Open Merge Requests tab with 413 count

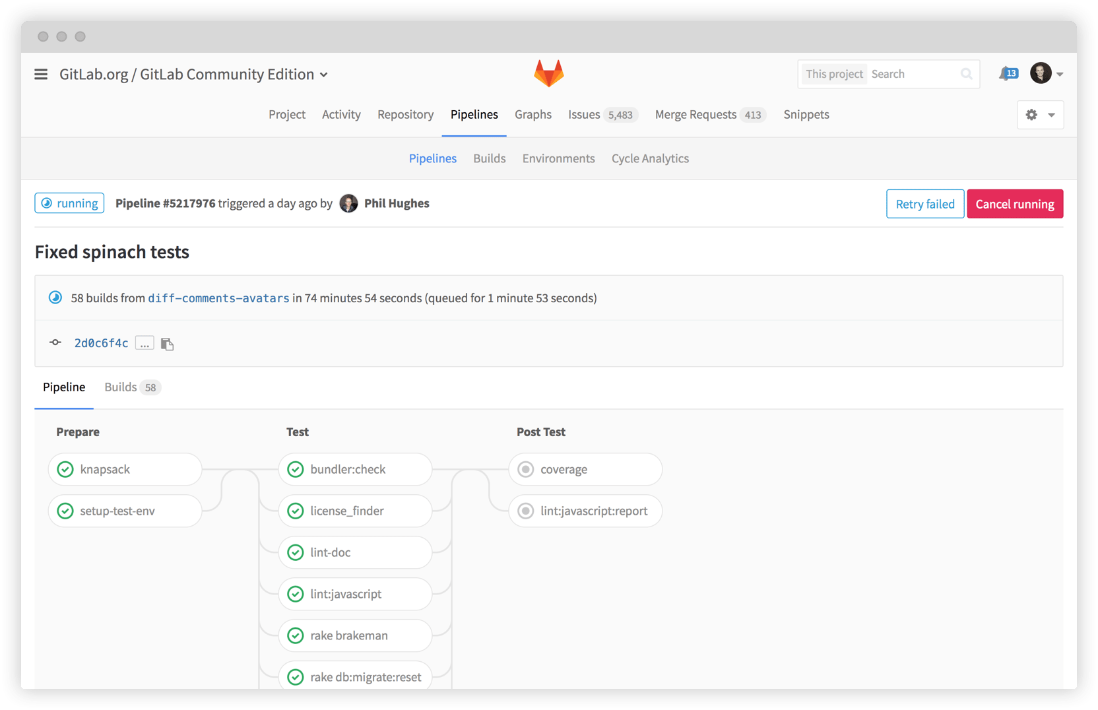(710, 114)
